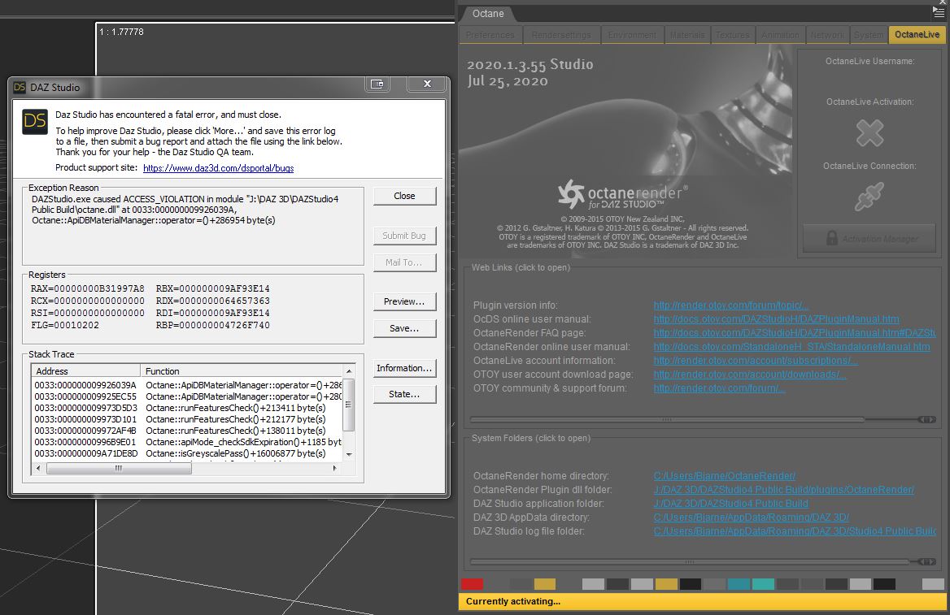Click the large DS logo in error dialog

(x=34, y=122)
